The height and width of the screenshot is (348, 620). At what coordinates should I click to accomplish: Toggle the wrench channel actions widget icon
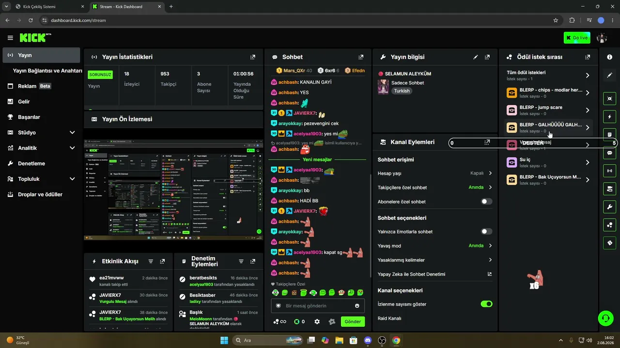tap(610, 207)
